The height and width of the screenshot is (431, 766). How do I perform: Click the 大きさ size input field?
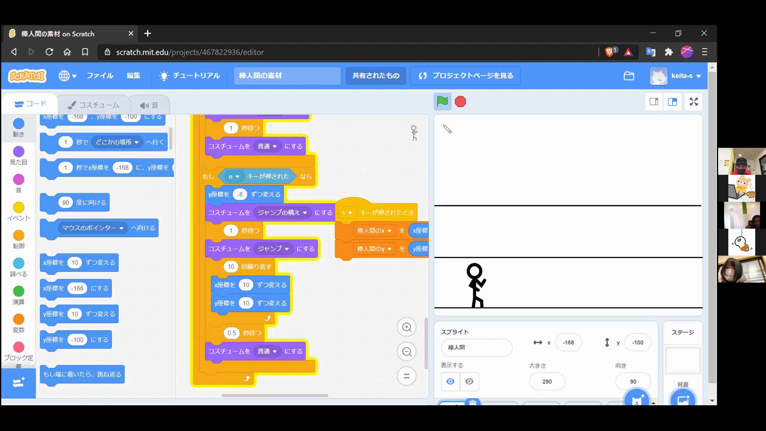(x=547, y=381)
